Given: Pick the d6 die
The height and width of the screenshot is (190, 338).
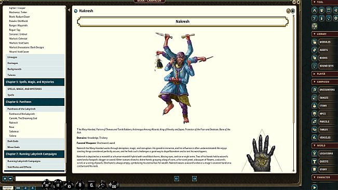Looking at the screenshot, I should coord(91,185).
